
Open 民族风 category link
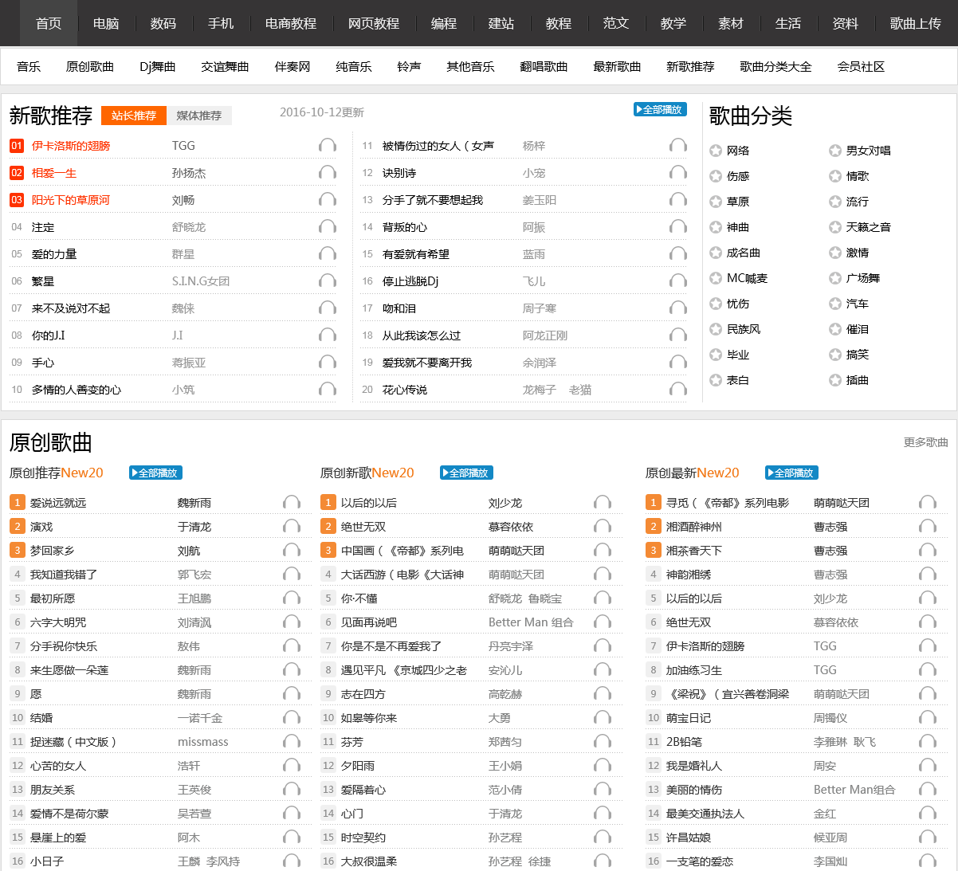point(744,329)
